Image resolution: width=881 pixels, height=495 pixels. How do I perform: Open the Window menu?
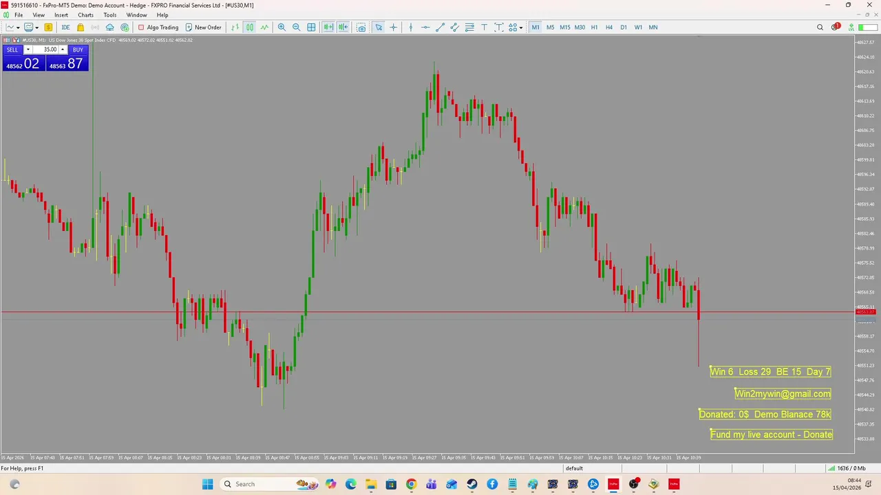[x=136, y=15]
